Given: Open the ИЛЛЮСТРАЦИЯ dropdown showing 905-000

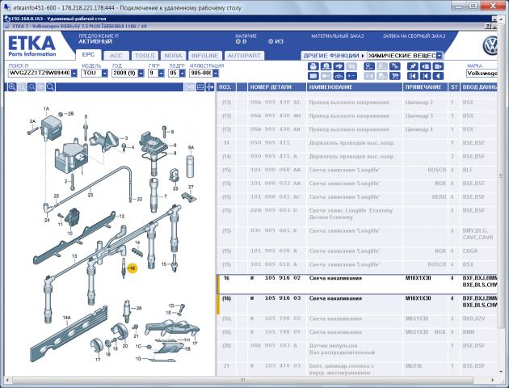Looking at the screenshot, I should (x=216, y=74).
